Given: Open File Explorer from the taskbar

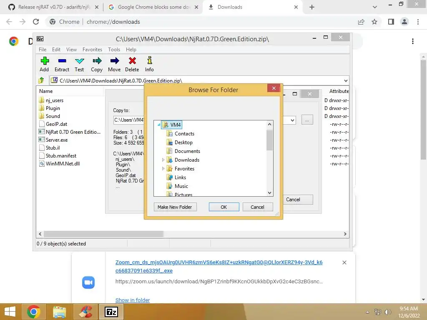Looking at the screenshot, I should (x=59, y=312).
